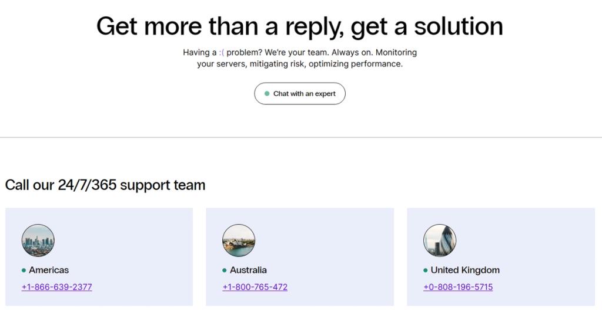Click the United Kingdom Gherkin building image
The height and width of the screenshot is (312, 602).
click(x=440, y=240)
